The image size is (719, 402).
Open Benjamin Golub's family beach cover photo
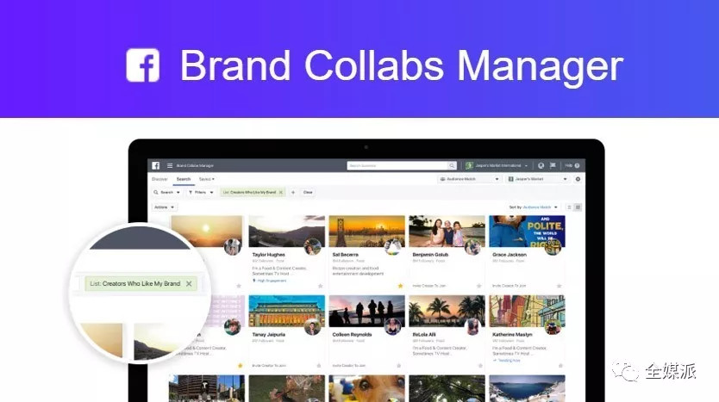coord(447,232)
